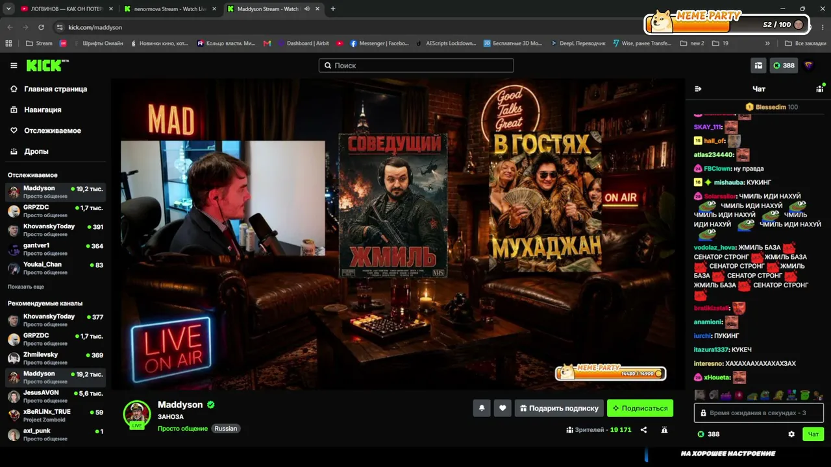Open the new 2 bookmarks folder
831x467 pixels.
(x=692, y=43)
